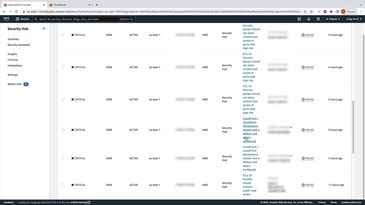Open Cookie preferences

[351, 202]
